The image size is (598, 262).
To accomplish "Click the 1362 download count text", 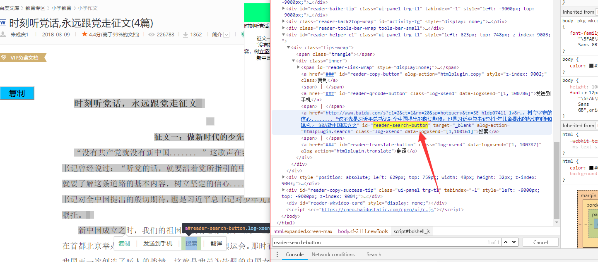I will (196, 35).
